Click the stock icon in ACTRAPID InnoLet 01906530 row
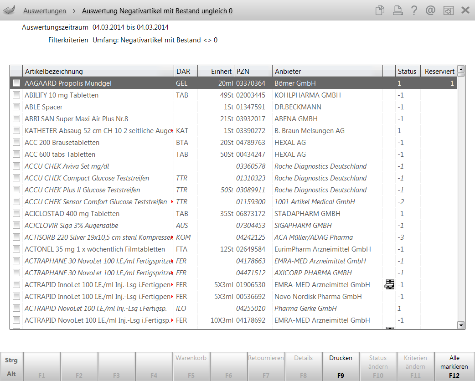This screenshot has height=381, width=475. [x=389, y=285]
